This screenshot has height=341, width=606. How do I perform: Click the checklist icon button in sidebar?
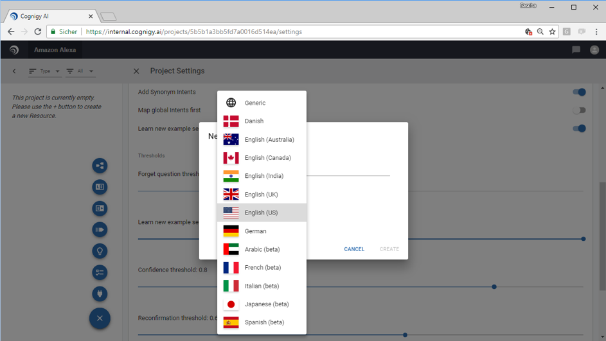pyautogui.click(x=100, y=272)
